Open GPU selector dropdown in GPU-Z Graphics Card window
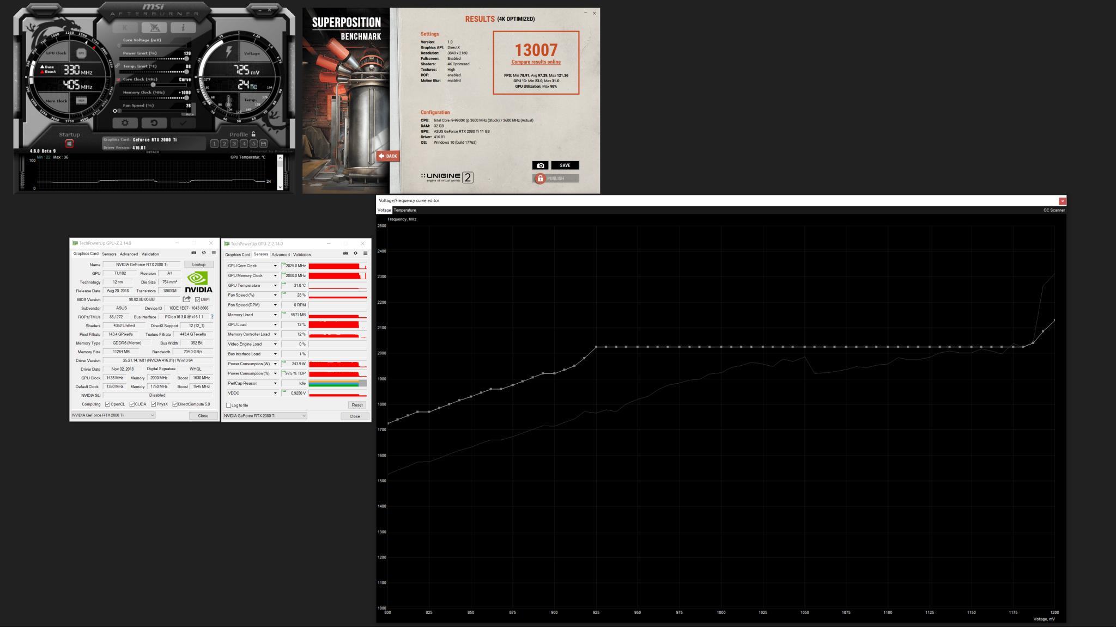The width and height of the screenshot is (1116, 627). coord(113,415)
